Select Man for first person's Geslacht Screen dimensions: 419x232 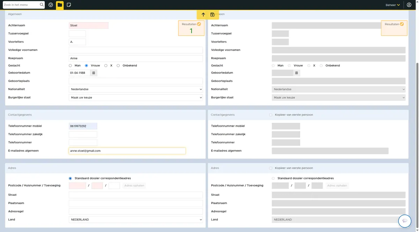(x=70, y=65)
